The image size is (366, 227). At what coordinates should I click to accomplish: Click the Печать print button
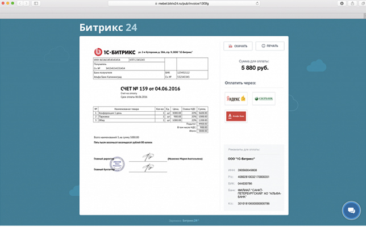click(270, 46)
